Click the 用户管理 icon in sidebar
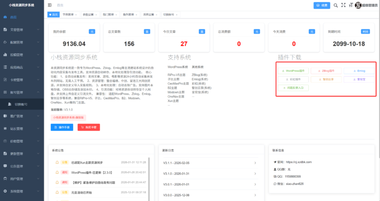Viewport: 380px width, 201px height. pos(5,179)
